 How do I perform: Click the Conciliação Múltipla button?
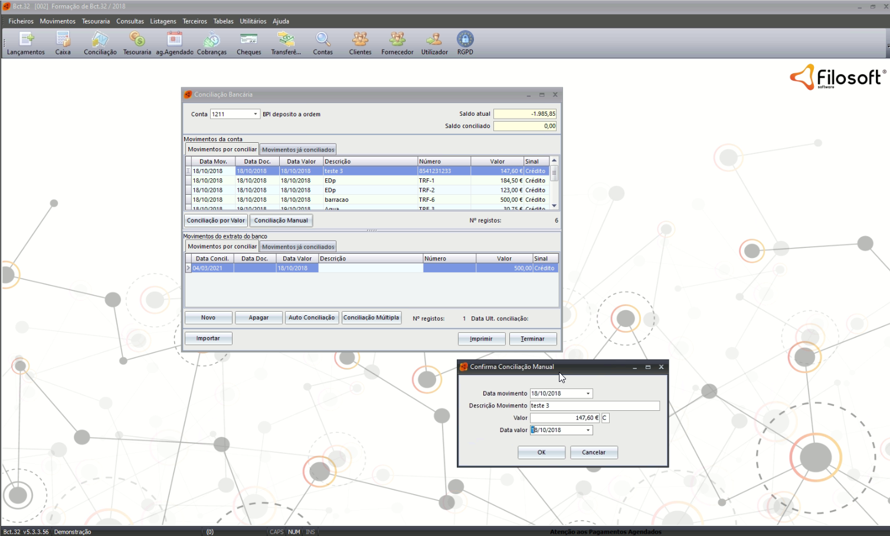click(371, 318)
